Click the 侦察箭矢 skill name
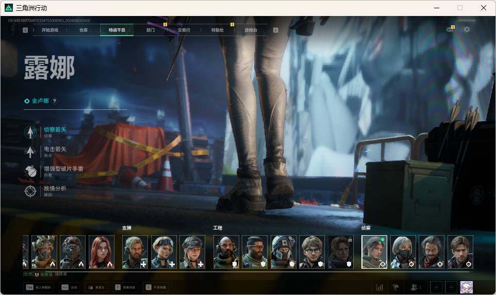Image resolution: width=496 pixels, height=295 pixels. (55, 129)
